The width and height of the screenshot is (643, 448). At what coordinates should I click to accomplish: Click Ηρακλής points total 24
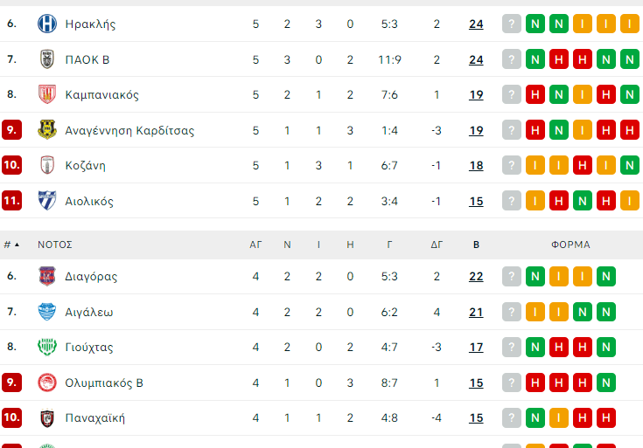point(476,24)
